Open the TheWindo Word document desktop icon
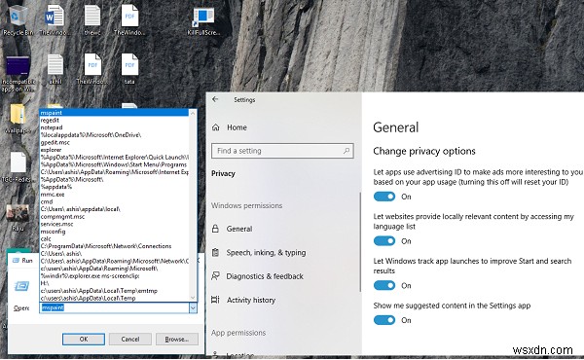Image resolution: width=584 pixels, height=360 pixels. [55, 21]
